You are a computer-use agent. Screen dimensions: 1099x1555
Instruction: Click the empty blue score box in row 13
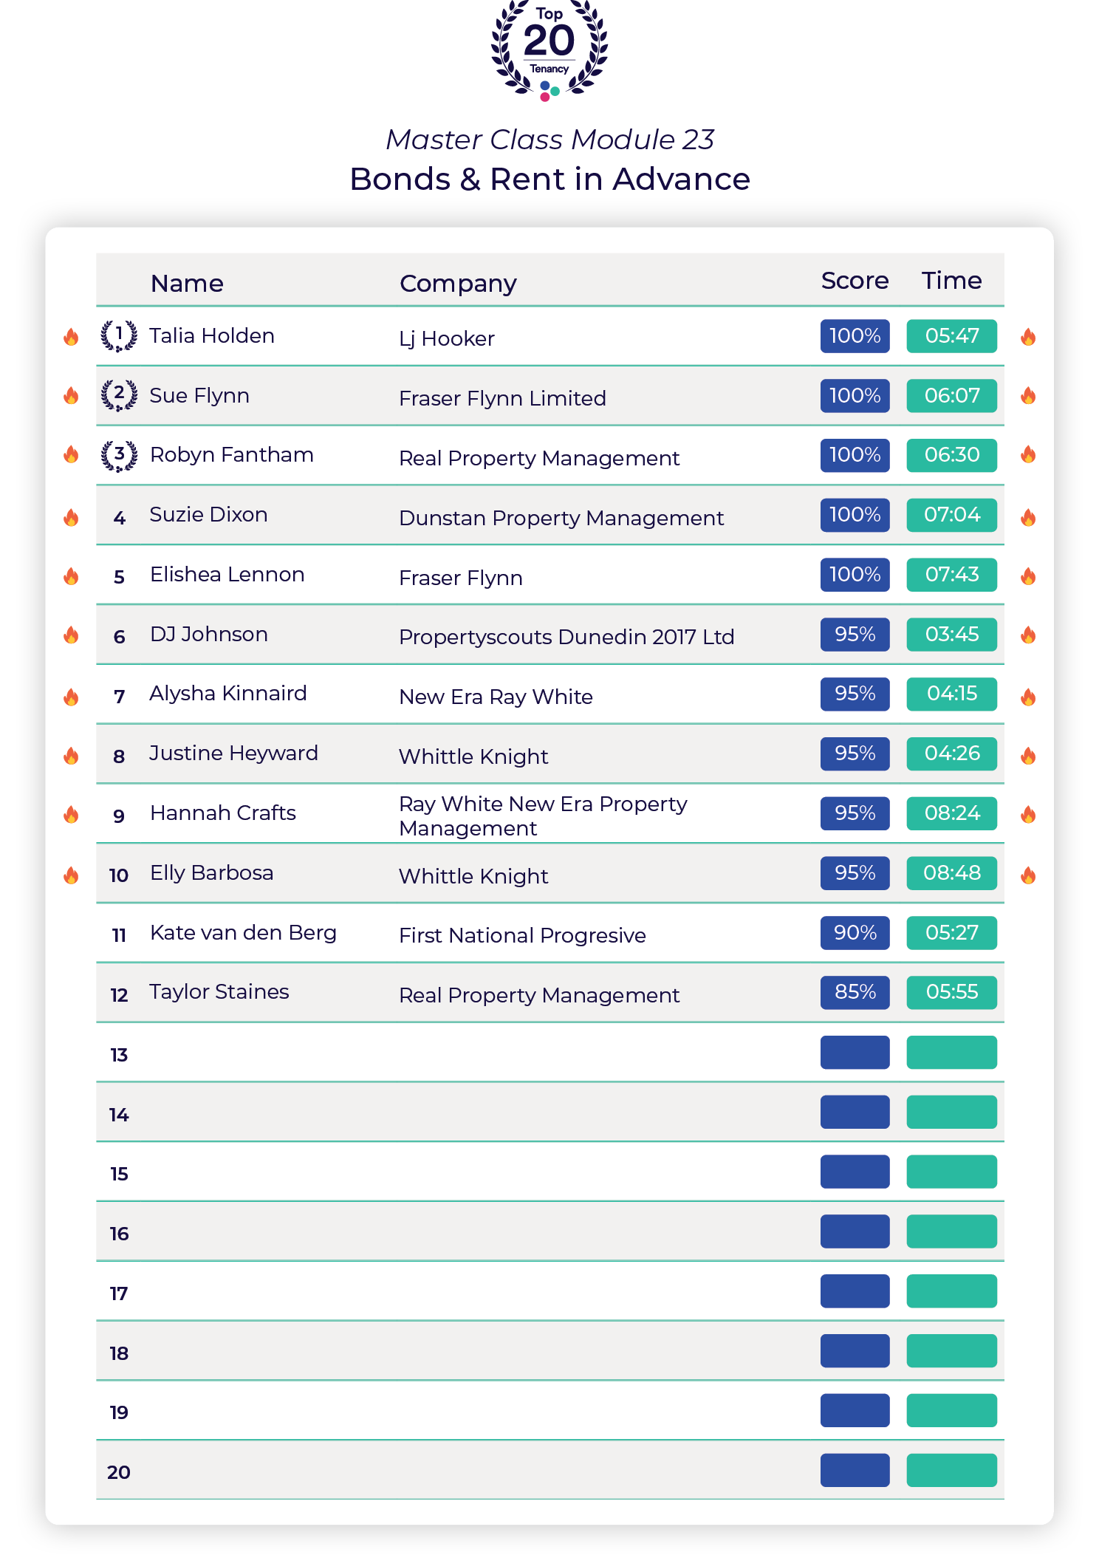coord(855,1052)
